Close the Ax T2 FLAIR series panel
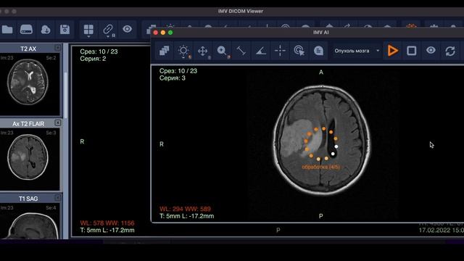 pos(58,123)
